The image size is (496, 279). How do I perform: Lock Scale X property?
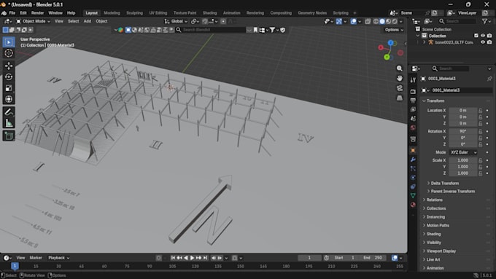pos(480,160)
